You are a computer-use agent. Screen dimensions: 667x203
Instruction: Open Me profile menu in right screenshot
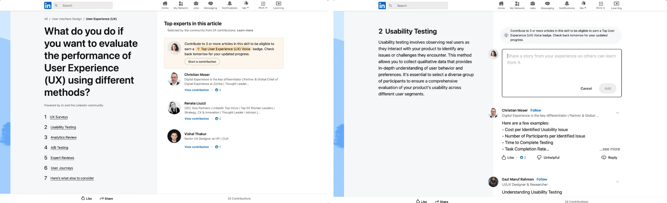click(583, 5)
